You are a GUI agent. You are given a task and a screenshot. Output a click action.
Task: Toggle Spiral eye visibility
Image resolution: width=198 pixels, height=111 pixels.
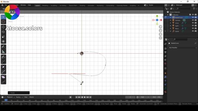pyautogui.click(x=193, y=31)
